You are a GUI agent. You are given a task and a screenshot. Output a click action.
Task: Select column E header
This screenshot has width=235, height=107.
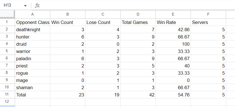pyautogui.click(x=173, y=14)
